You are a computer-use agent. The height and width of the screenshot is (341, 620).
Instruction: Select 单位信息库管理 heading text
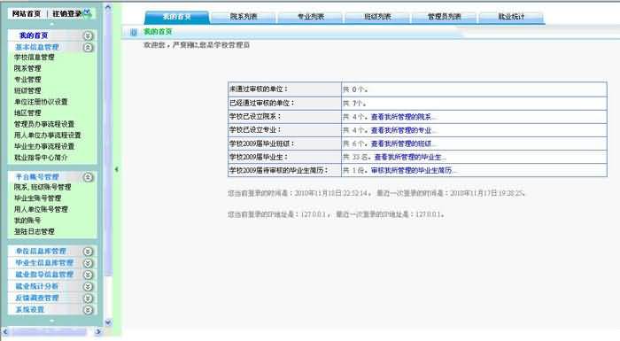41,252
